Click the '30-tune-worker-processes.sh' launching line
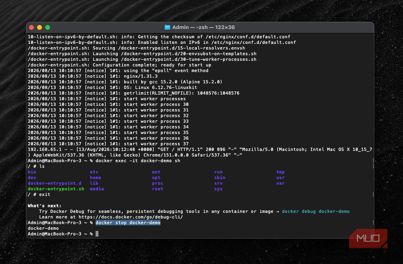403x264 pixels. (142, 59)
